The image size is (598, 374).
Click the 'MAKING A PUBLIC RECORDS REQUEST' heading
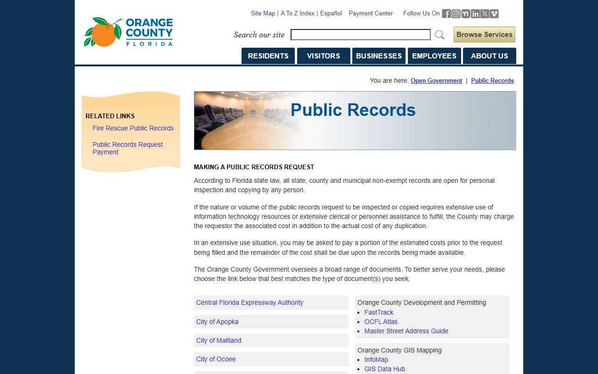(254, 167)
